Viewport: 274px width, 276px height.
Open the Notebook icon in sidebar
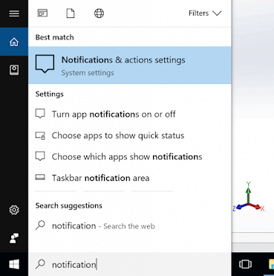[x=14, y=70]
